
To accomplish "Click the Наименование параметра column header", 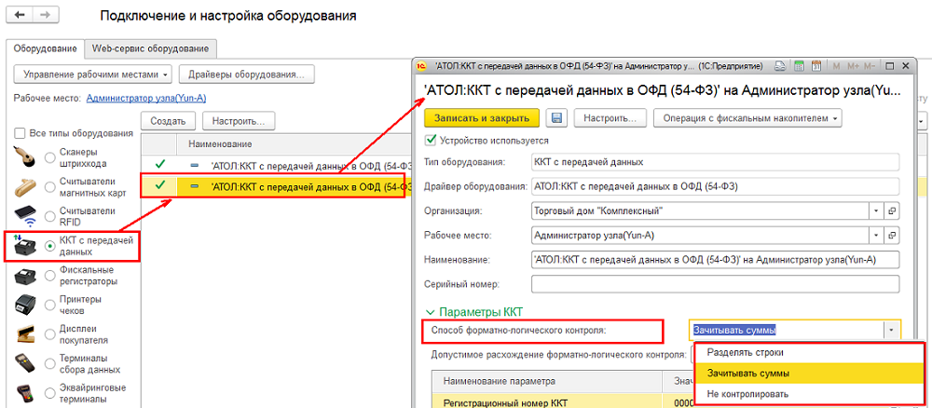I will [x=547, y=382].
